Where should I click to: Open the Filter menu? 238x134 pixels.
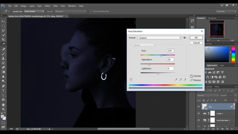55,6
